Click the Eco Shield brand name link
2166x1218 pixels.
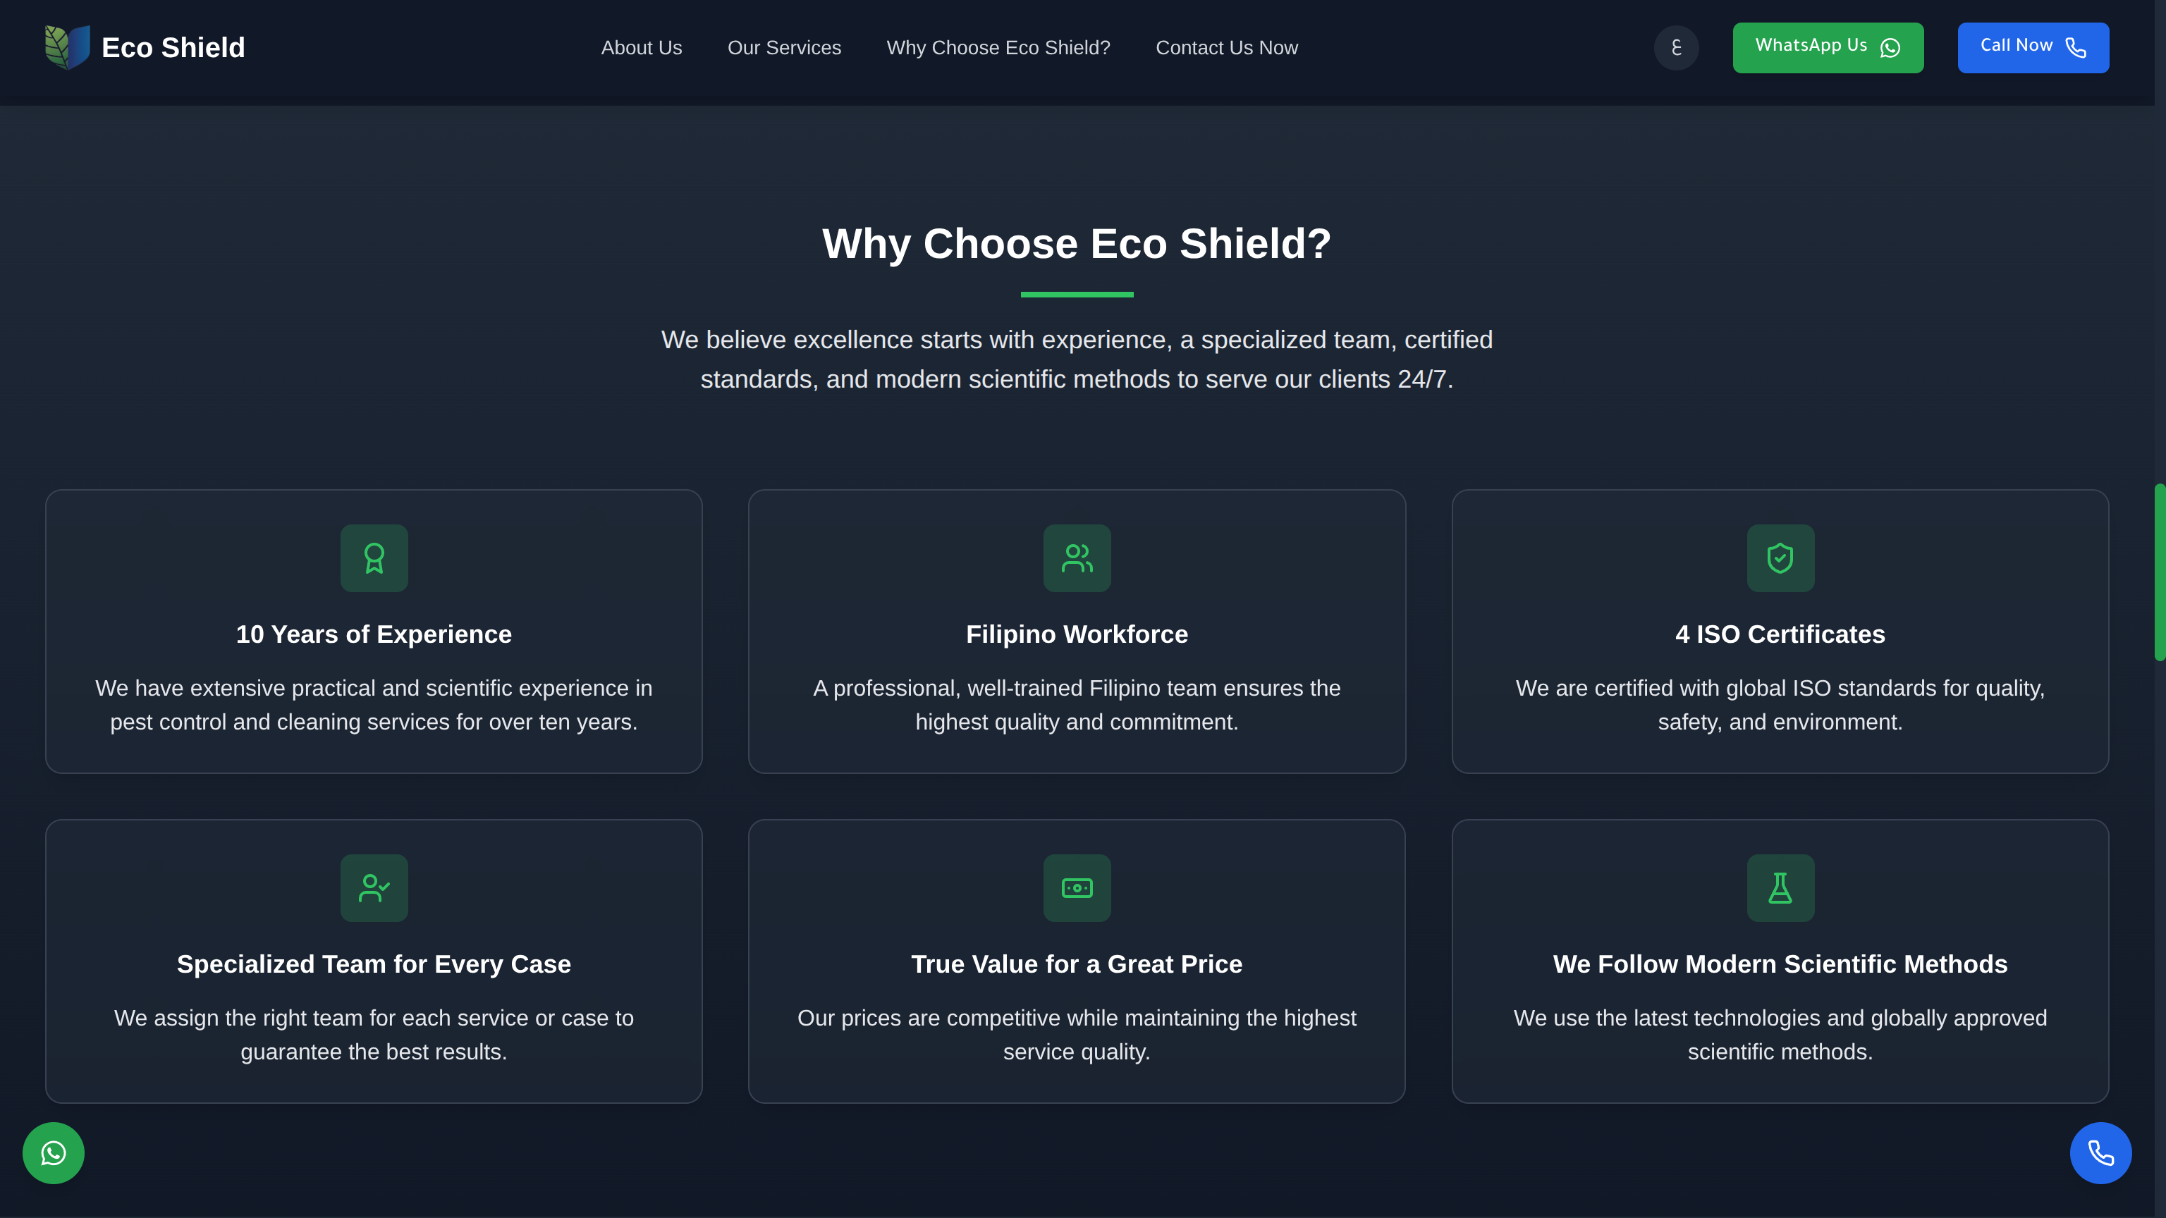[173, 47]
